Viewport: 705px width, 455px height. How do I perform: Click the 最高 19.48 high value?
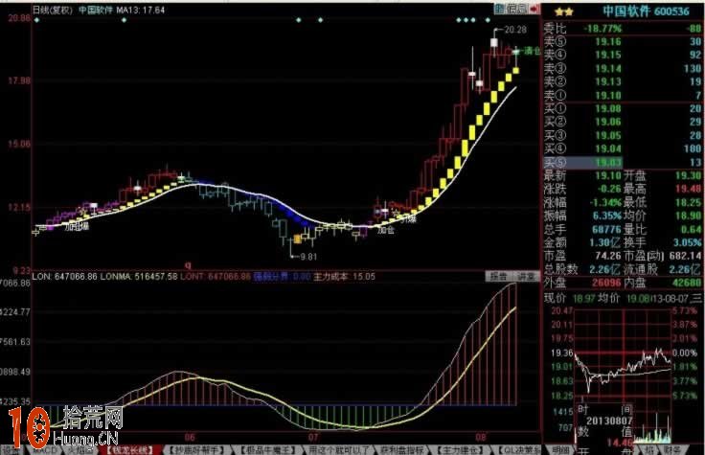click(x=688, y=189)
